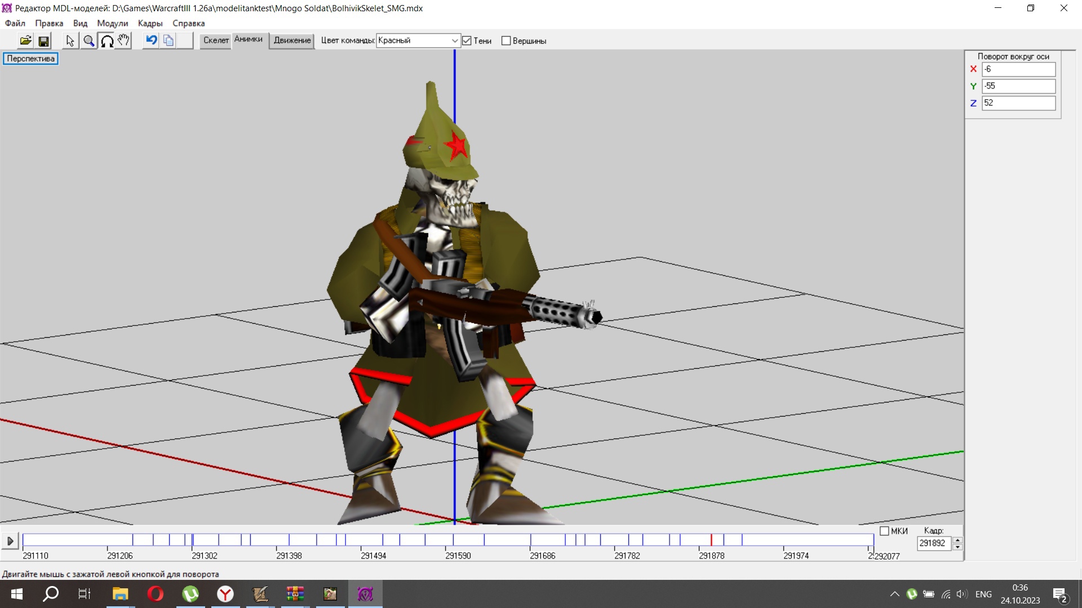The height and width of the screenshot is (608, 1082).
Task: Click the save floppy disk icon
Action: pyautogui.click(x=43, y=41)
